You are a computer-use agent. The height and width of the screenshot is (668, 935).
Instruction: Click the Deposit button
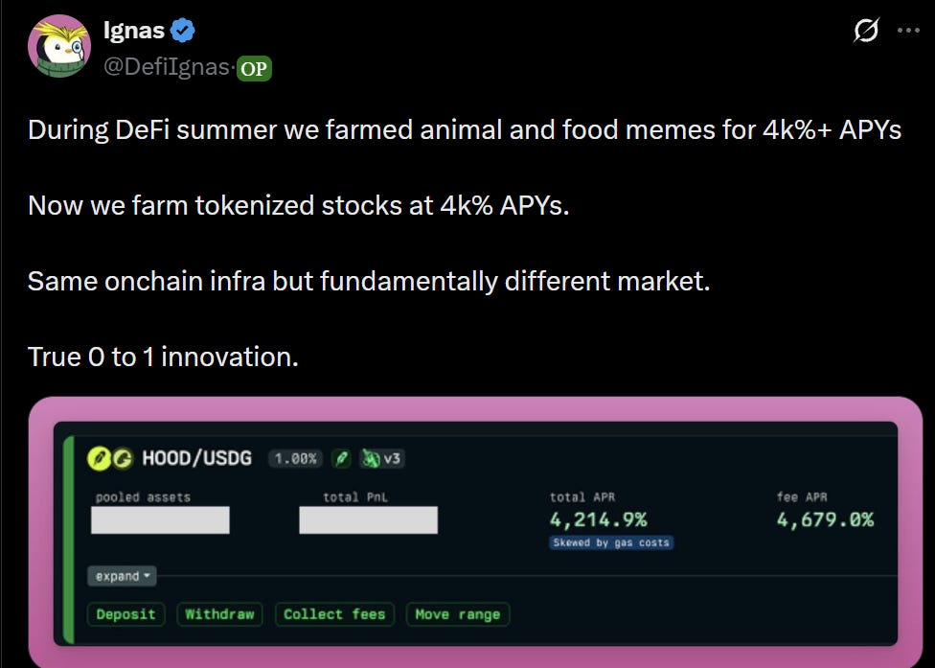[125, 614]
